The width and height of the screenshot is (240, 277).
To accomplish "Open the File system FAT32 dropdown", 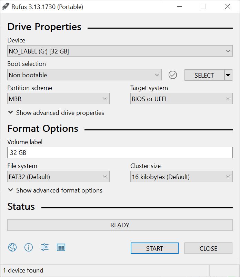I will [58, 177].
